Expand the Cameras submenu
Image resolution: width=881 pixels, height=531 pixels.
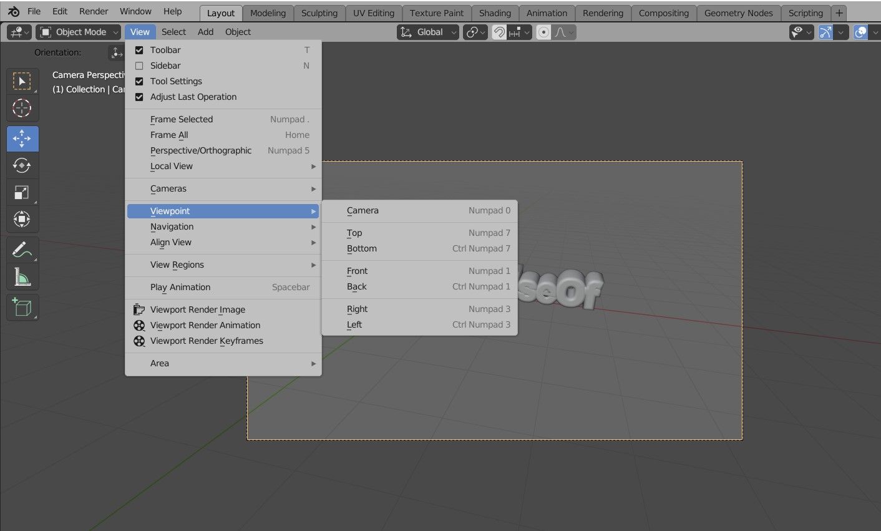(x=223, y=189)
